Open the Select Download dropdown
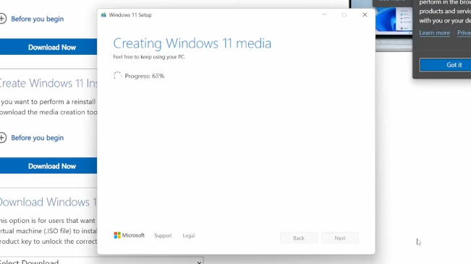 point(101,260)
